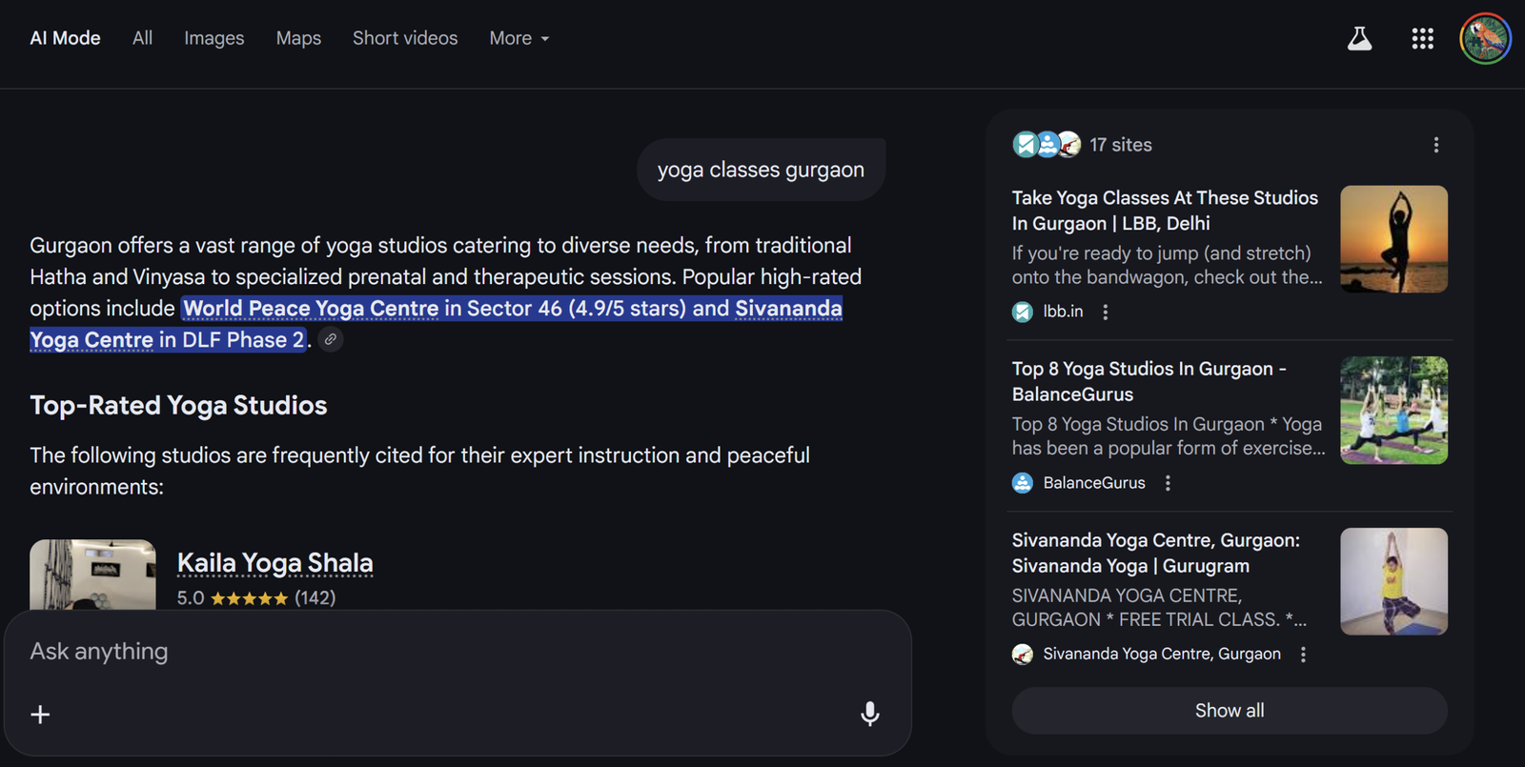
Task: Click the plus icon to add attachment
Action: pyautogui.click(x=40, y=715)
